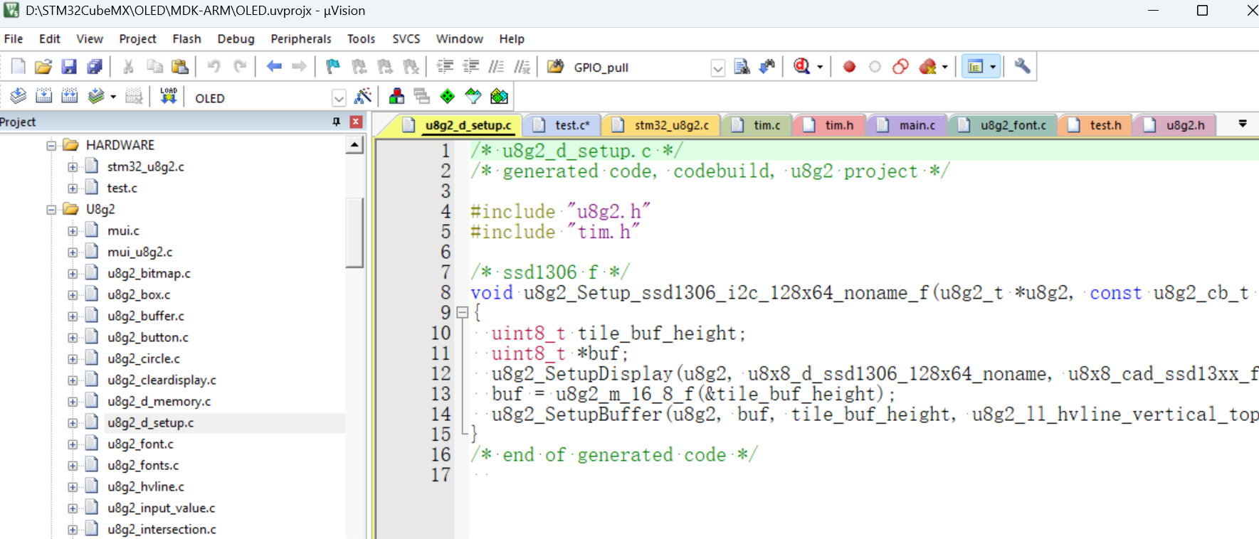Save the current file using the disk icon
Viewport: 1259px width, 539px height.
pyautogui.click(x=69, y=67)
